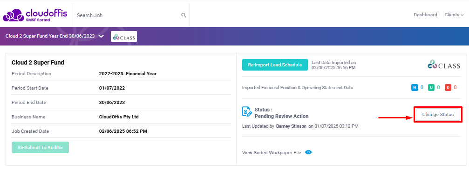Click the count beside the N badge

[x=422, y=88]
